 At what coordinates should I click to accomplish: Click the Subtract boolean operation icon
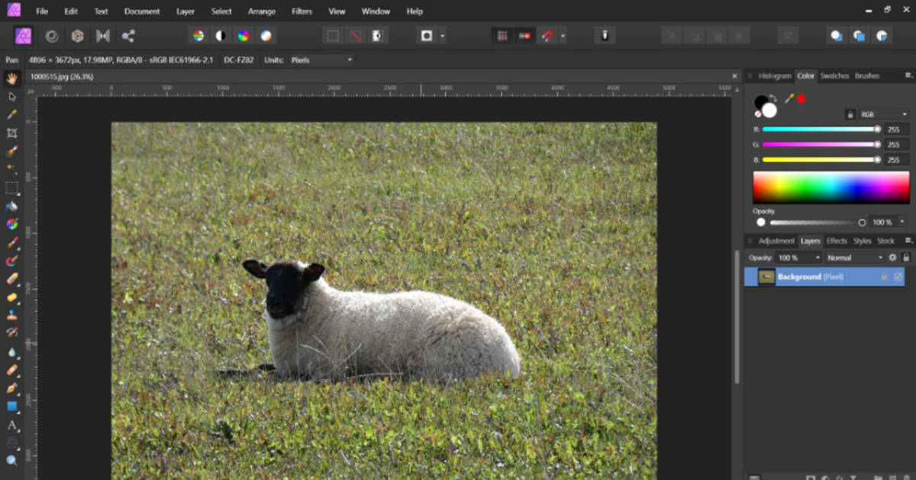pyautogui.click(x=860, y=36)
